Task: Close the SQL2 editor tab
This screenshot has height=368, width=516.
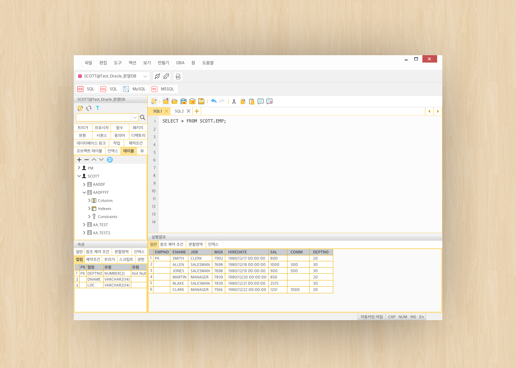Action: 189,111
